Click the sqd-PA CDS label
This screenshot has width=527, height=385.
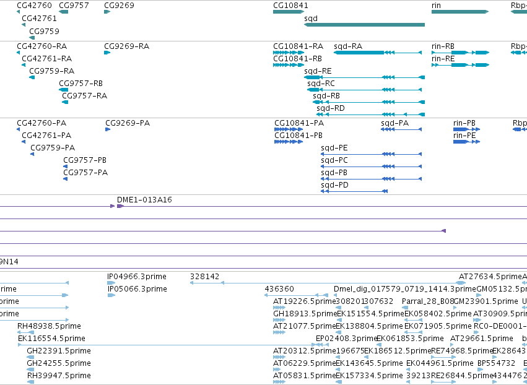coord(394,123)
